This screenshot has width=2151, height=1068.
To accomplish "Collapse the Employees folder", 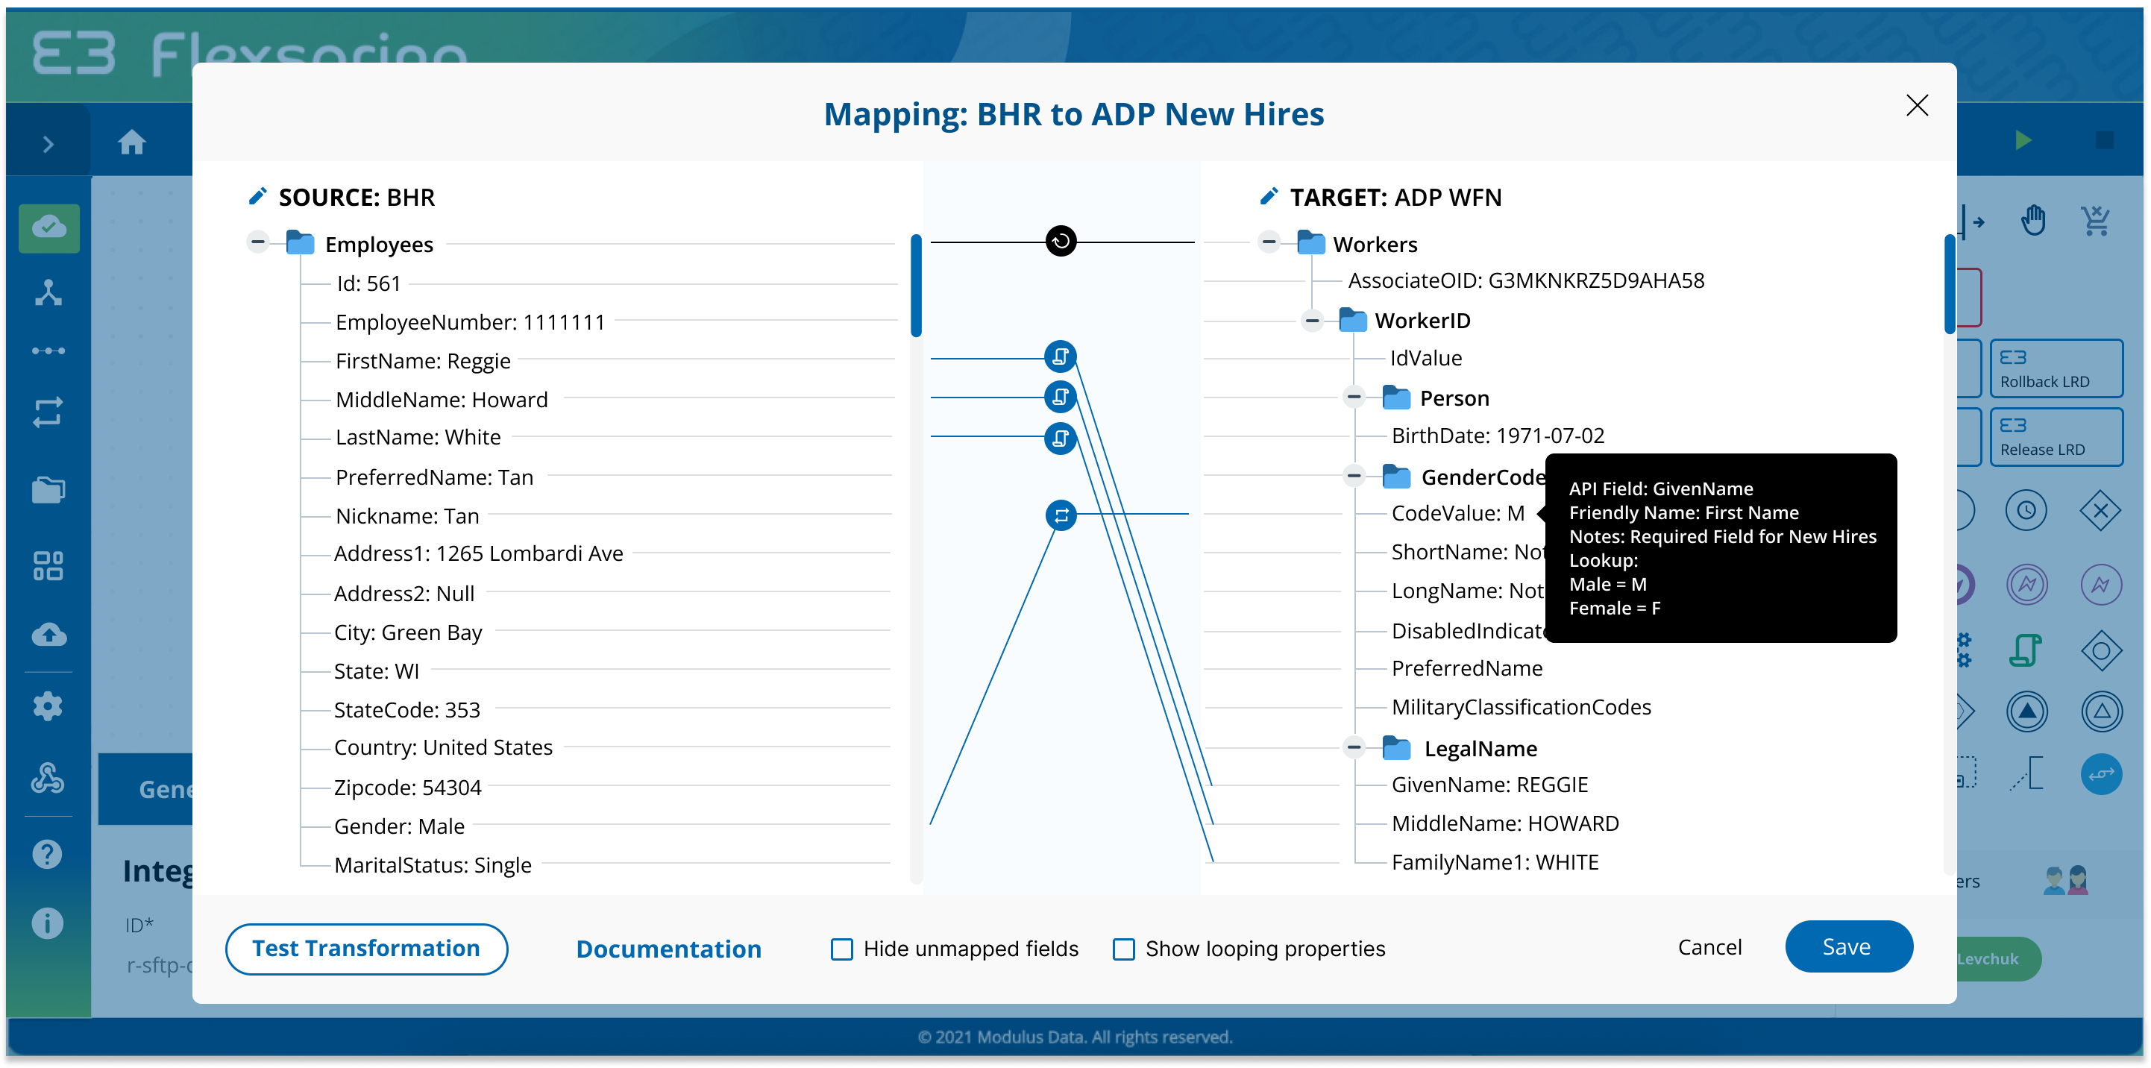I will pos(258,242).
